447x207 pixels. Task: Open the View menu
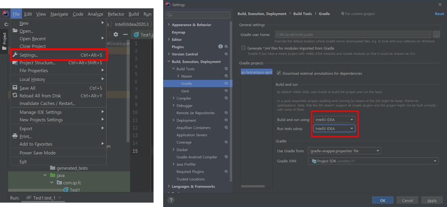coord(41,14)
